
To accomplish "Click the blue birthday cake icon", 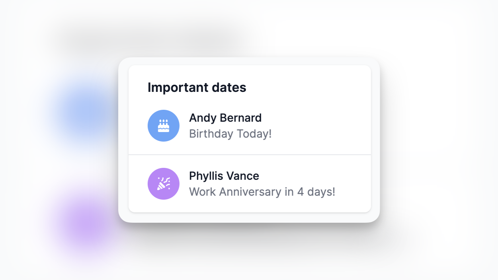I will pyautogui.click(x=164, y=126).
